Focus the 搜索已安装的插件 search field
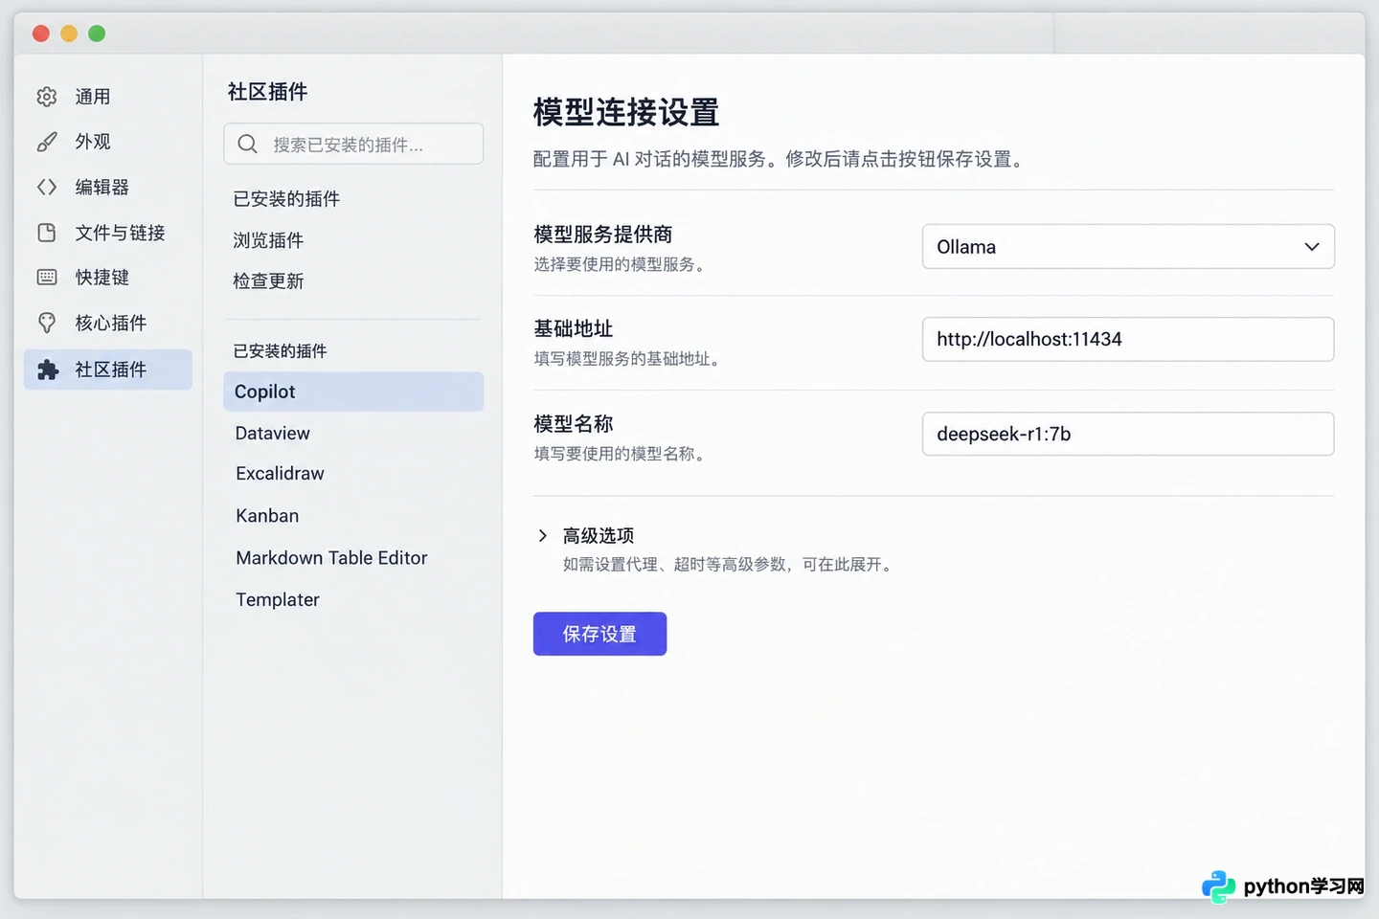Viewport: 1379px width, 919px height. pos(353,145)
